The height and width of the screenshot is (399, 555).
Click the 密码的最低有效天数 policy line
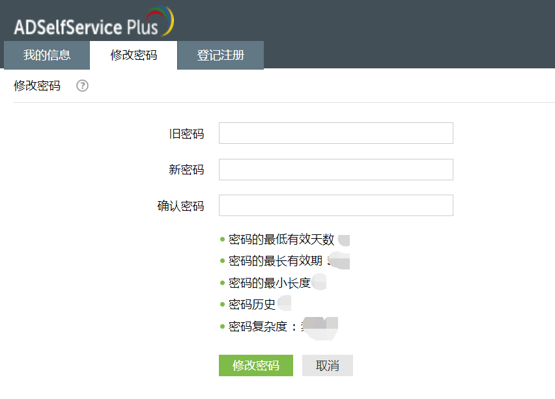(281, 240)
